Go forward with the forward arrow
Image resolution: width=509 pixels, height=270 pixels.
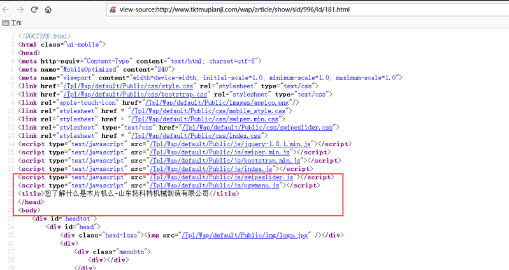coord(20,10)
